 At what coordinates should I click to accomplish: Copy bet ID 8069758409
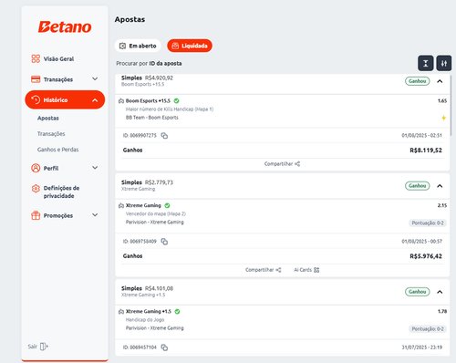pyautogui.click(x=164, y=242)
